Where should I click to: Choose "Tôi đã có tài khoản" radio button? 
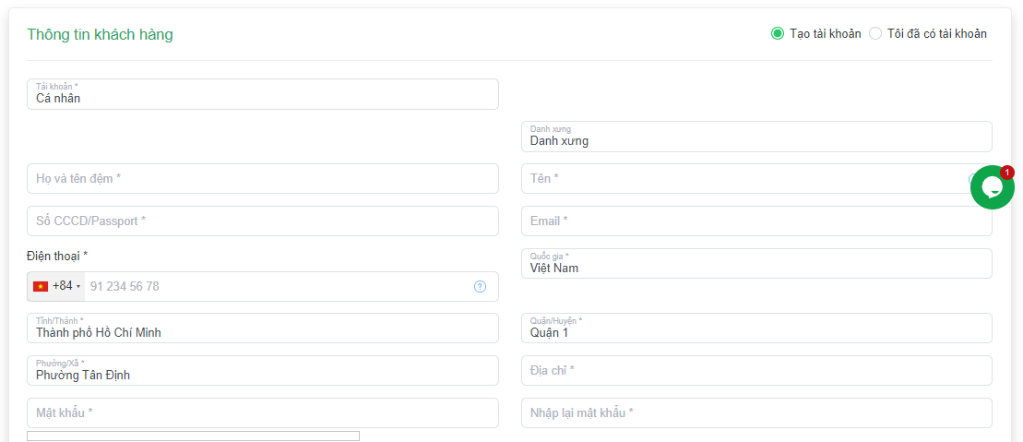point(875,34)
